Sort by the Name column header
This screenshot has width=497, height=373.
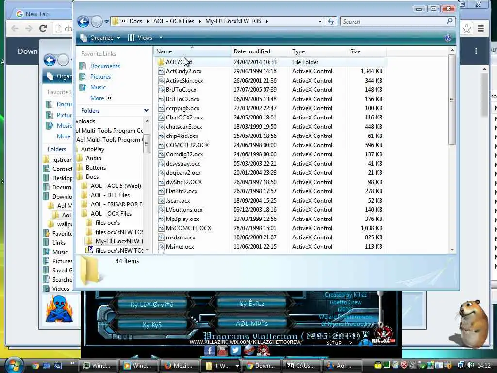click(x=192, y=51)
